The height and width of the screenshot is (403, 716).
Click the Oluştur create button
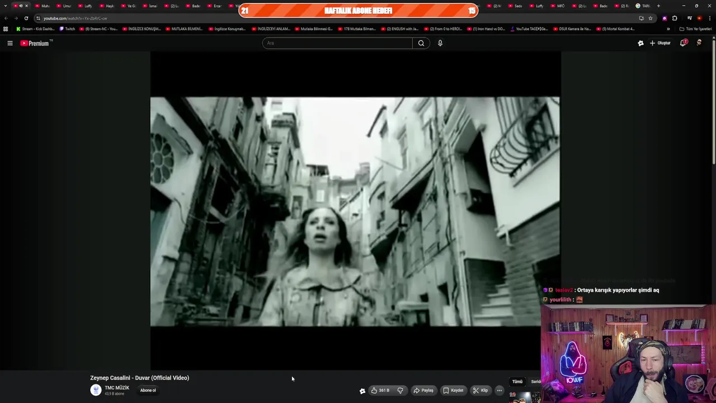[660, 43]
